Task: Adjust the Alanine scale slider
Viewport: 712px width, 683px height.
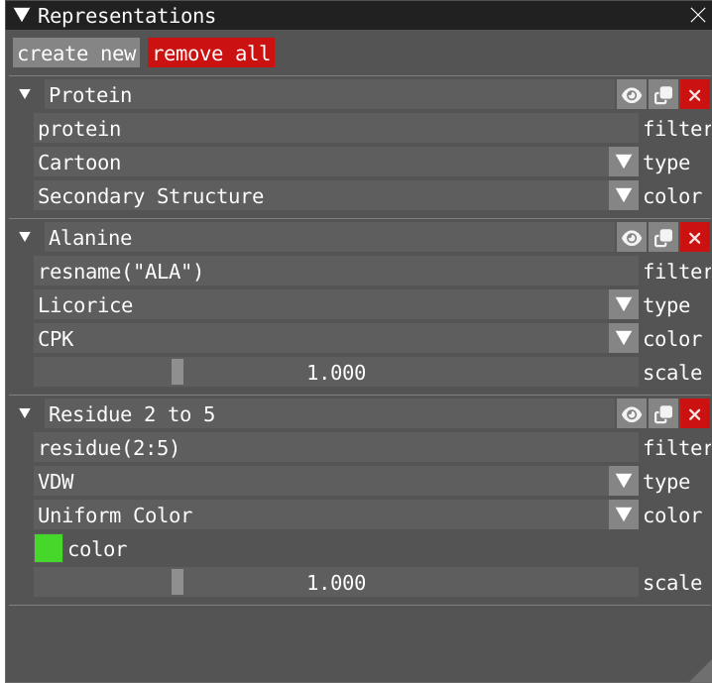Action: click(x=336, y=372)
